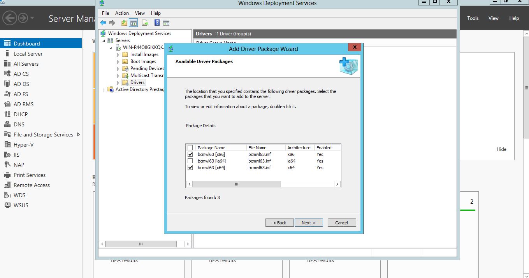Expand the Drivers tree node

click(x=119, y=83)
